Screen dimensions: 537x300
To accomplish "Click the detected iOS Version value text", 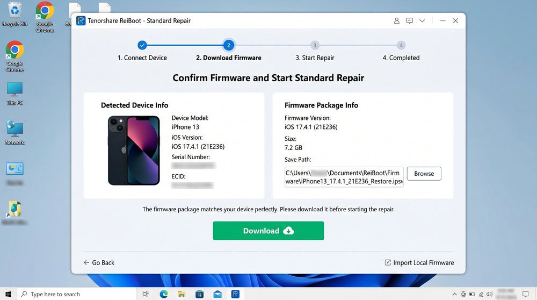I will [x=198, y=146].
